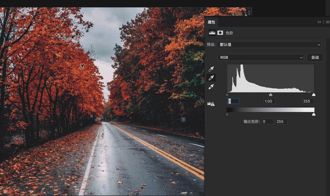Viewport: 330px width, 196px height.
Task: Click the output black slider handle
Action: [227, 114]
